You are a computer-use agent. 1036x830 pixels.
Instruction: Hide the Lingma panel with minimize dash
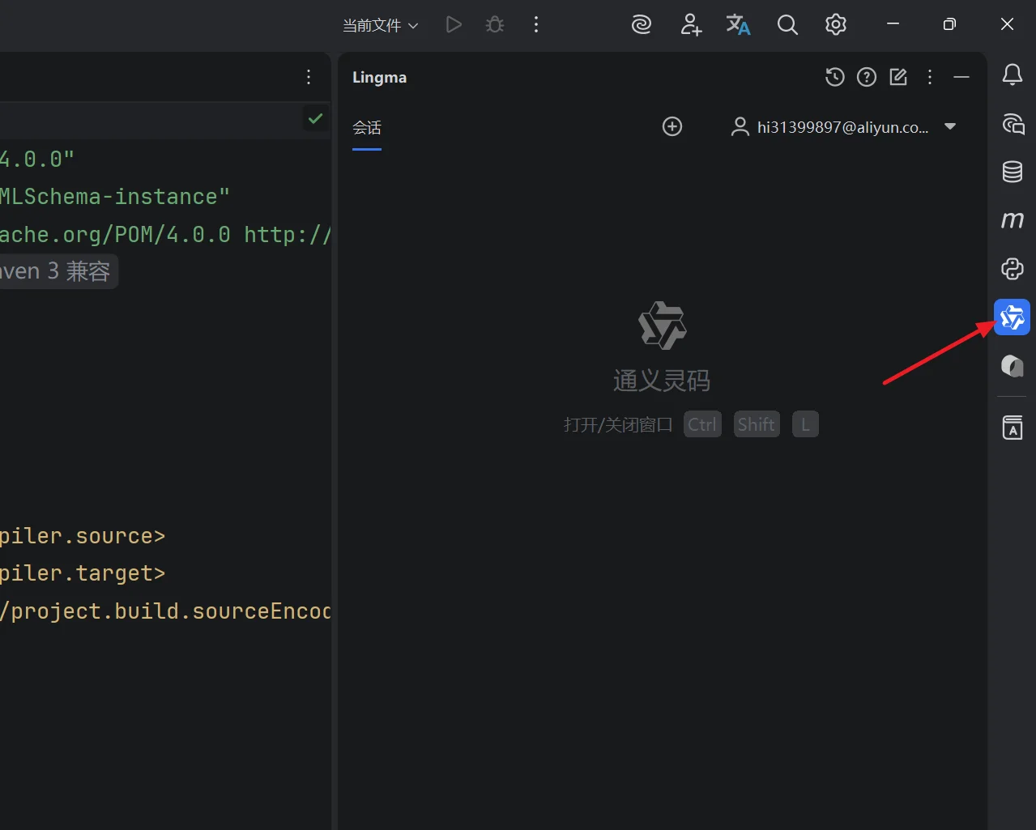tap(961, 77)
